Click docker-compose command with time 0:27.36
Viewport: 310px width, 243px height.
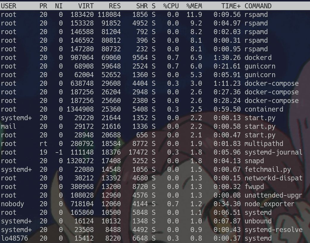[x=272, y=92]
